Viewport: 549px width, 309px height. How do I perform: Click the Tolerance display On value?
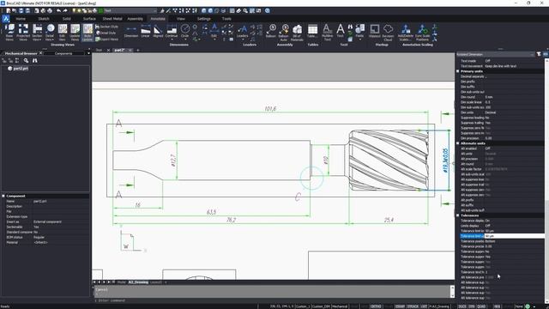[487, 221]
